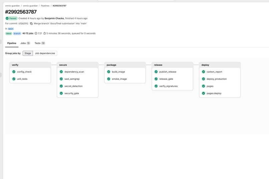Go to Pipelines breadcrumb link
269x179 pixels.
(x=45, y=6)
